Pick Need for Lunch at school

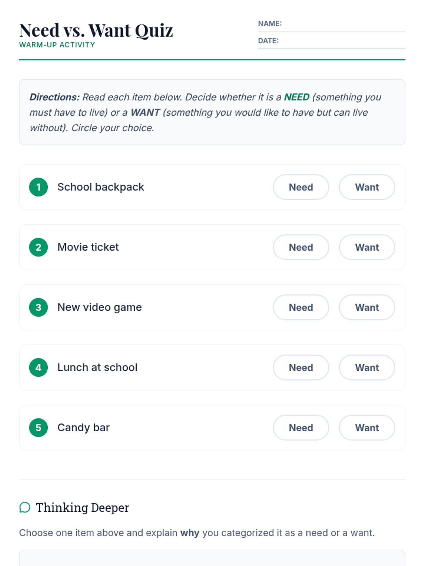[301, 368]
